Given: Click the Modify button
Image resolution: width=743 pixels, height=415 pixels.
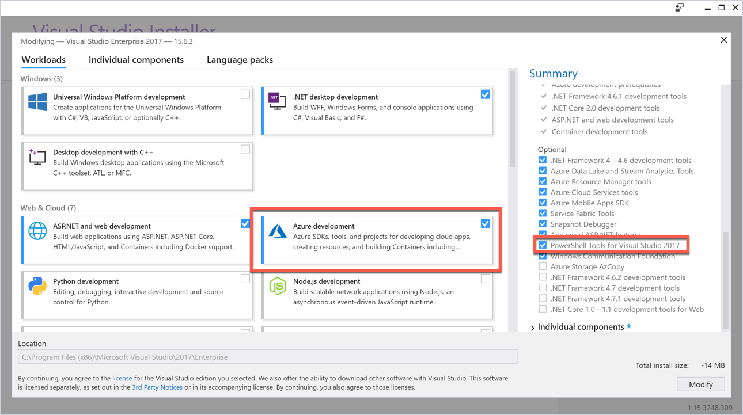Looking at the screenshot, I should pyautogui.click(x=701, y=384).
